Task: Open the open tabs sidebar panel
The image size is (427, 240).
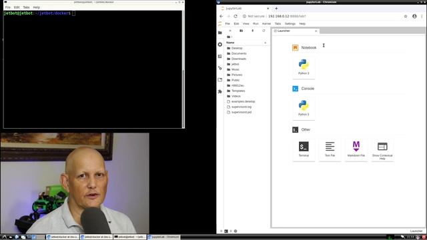Action: (220, 80)
